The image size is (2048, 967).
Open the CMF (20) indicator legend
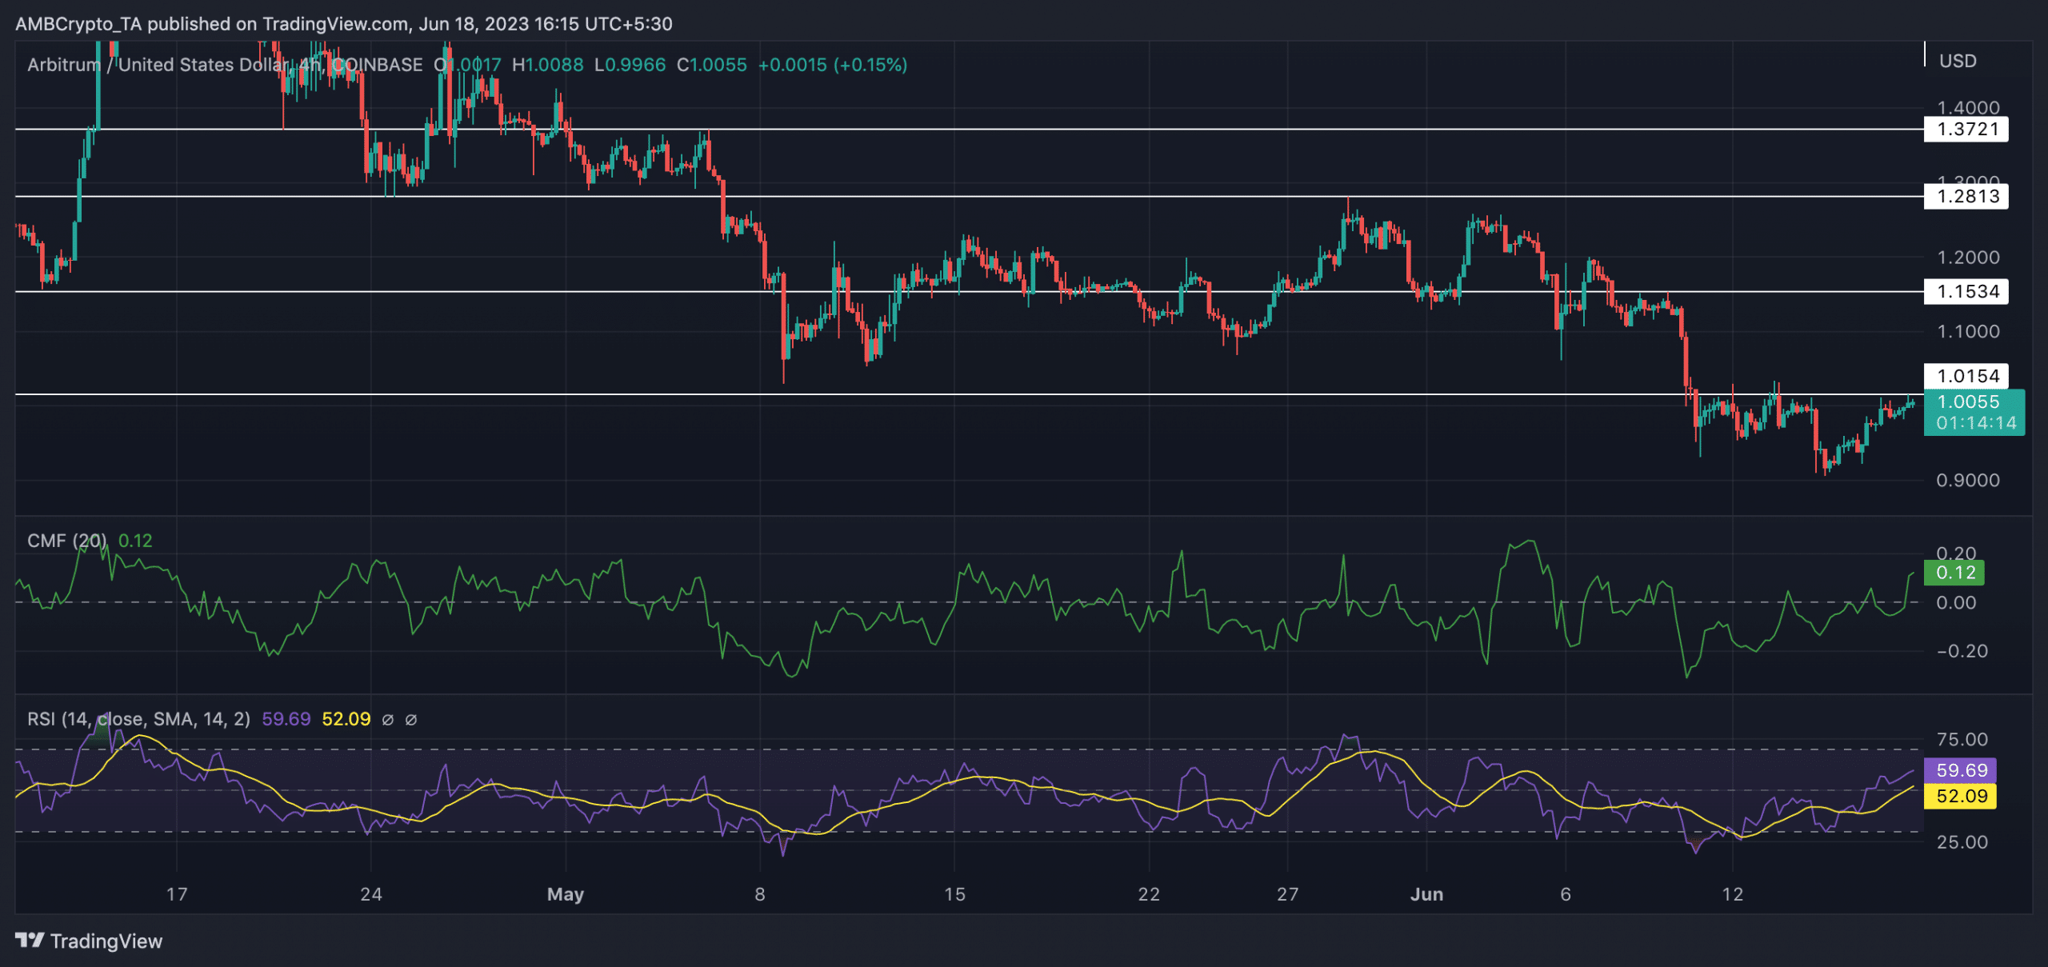pos(66,541)
